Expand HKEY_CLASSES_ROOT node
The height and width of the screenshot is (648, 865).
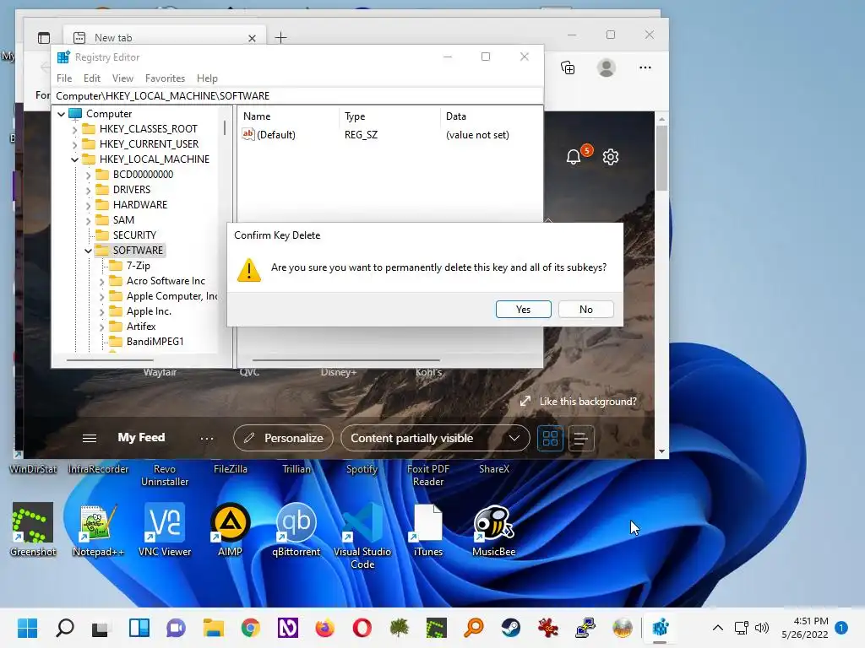click(x=75, y=129)
